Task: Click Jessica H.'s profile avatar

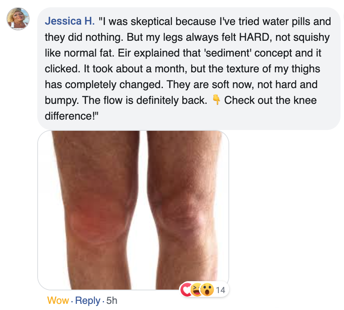Action: point(18,18)
